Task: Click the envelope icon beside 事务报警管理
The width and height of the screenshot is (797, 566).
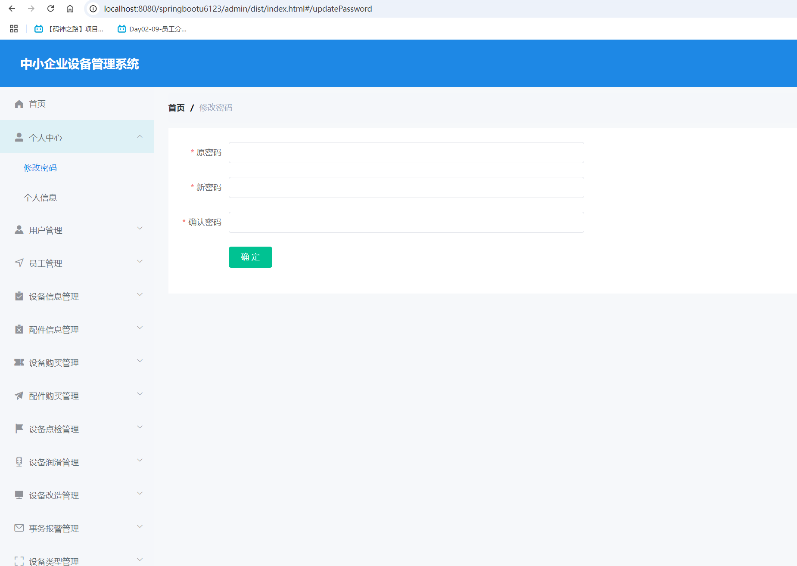Action: coord(19,528)
